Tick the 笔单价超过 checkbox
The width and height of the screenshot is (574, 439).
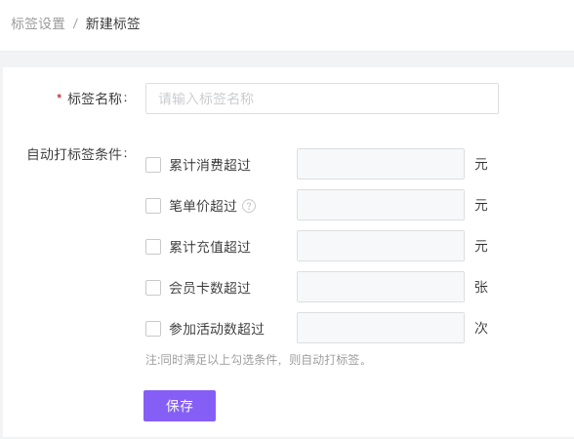[153, 206]
